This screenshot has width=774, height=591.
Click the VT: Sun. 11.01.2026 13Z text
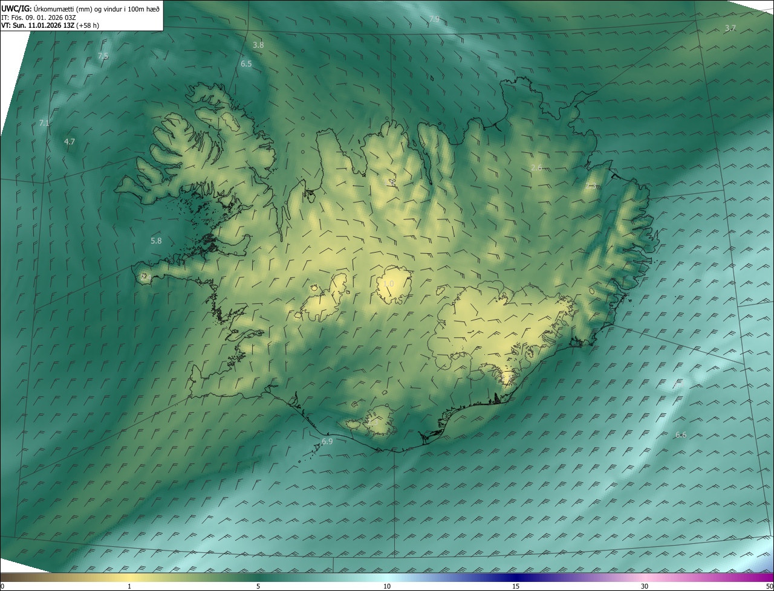[38, 25]
